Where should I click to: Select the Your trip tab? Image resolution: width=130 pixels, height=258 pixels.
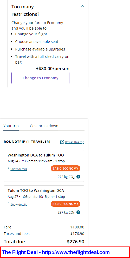(x=11, y=126)
